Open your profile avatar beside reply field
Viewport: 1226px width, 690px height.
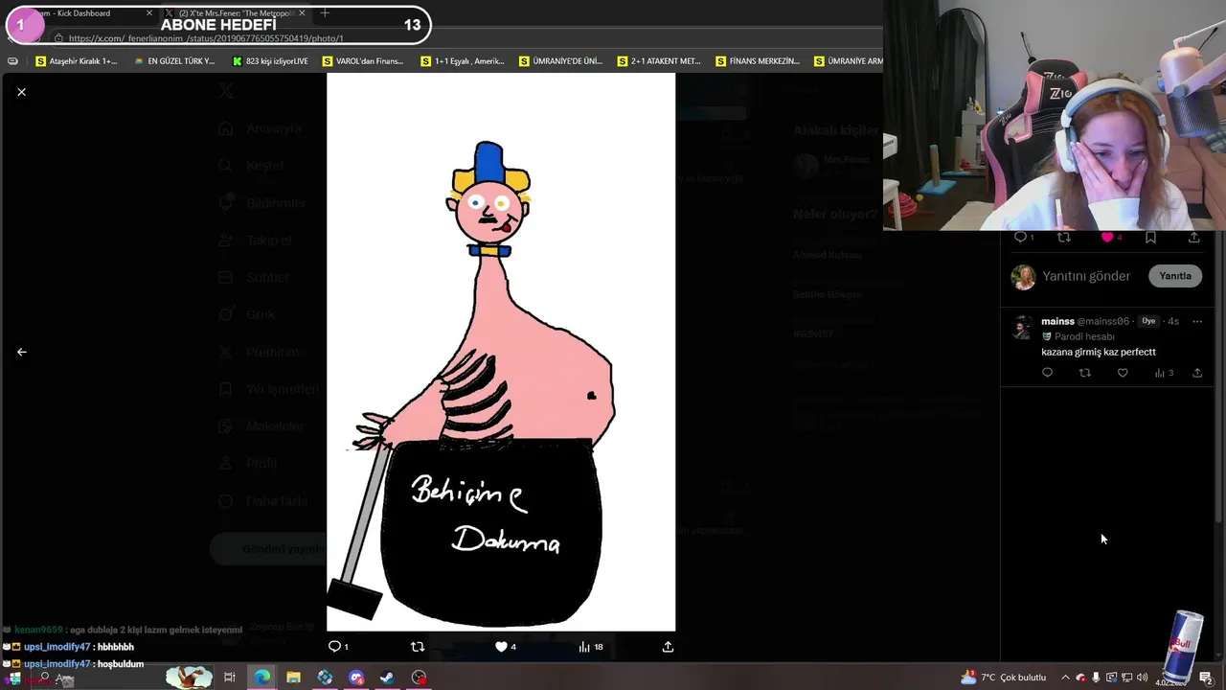[x=1023, y=277]
